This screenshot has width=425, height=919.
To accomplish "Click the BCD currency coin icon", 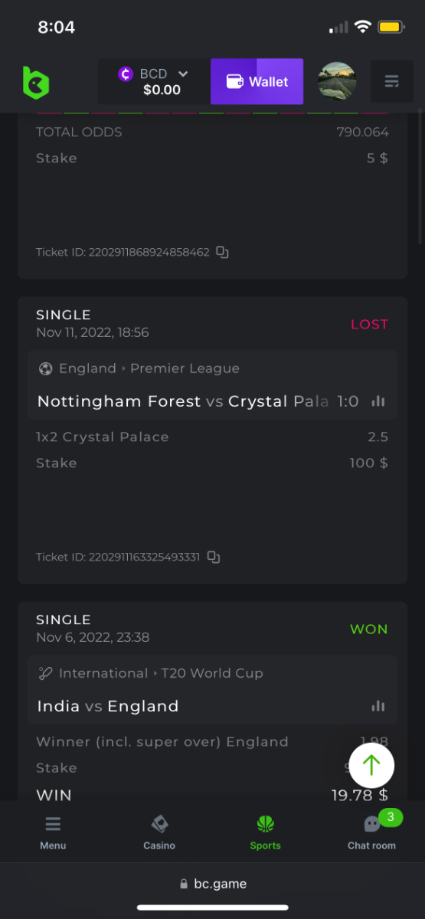I will 126,74.
